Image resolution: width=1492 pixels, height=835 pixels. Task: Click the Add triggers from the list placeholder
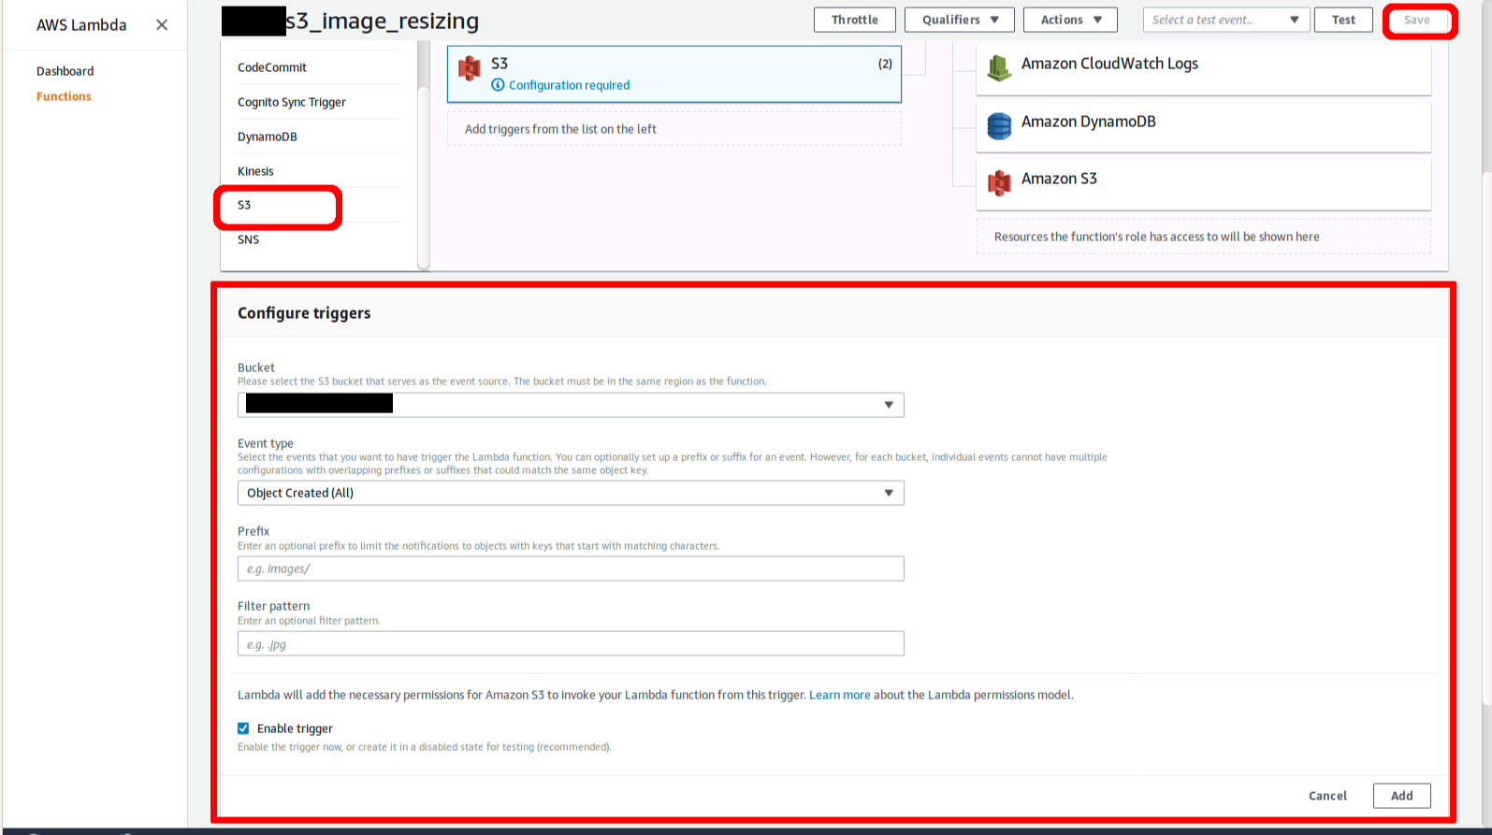click(x=674, y=129)
